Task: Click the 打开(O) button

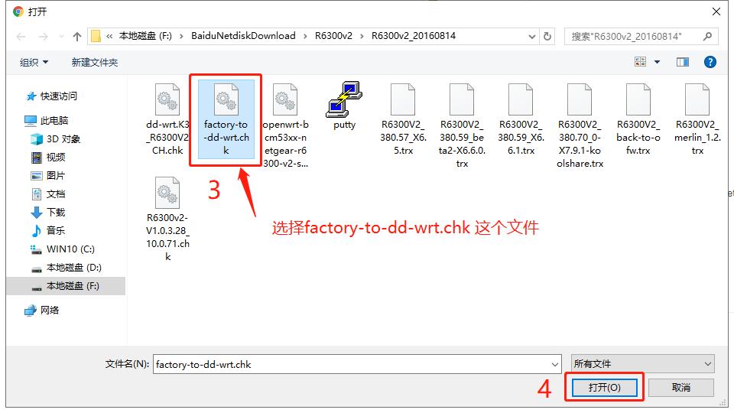Action: coord(604,387)
